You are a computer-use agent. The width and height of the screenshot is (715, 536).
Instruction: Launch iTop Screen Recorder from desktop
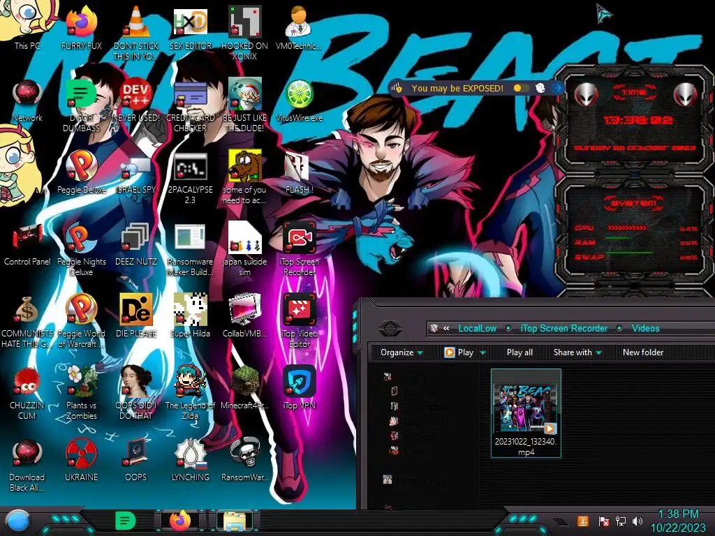[x=299, y=249]
